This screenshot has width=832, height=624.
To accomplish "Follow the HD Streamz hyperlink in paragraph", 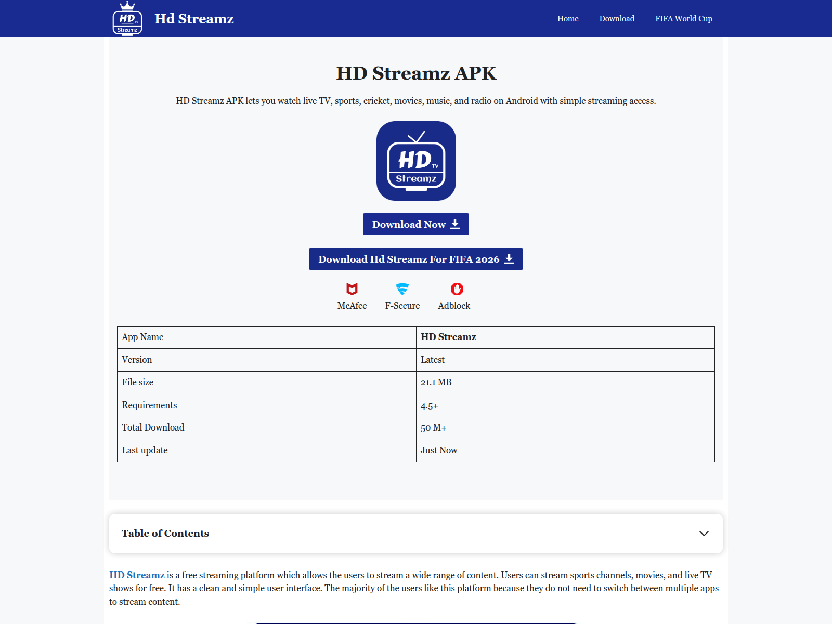I will tap(137, 575).
